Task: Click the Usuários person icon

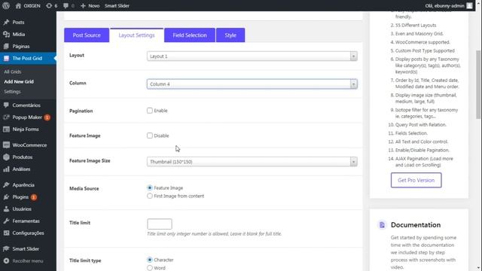Action: click(6, 209)
